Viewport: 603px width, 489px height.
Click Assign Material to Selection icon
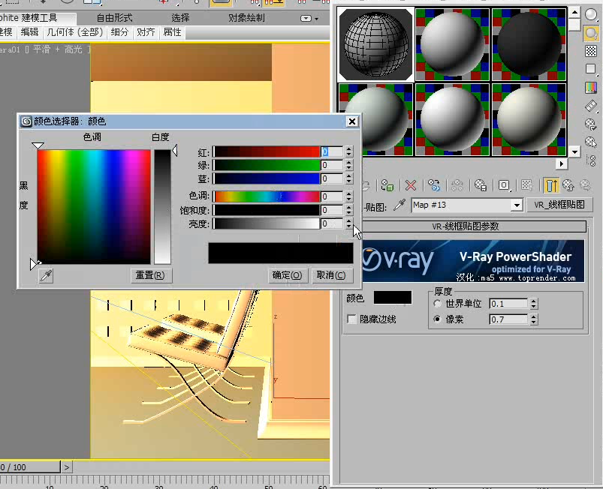pyautogui.click(x=387, y=186)
